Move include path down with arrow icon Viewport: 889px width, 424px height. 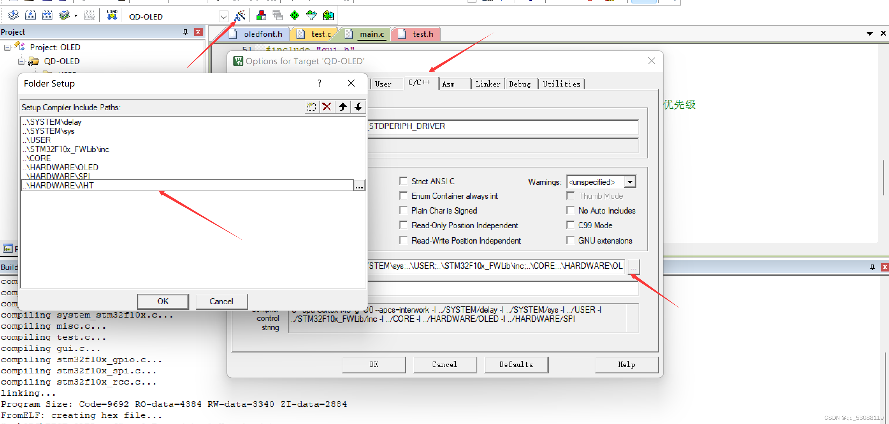[358, 107]
